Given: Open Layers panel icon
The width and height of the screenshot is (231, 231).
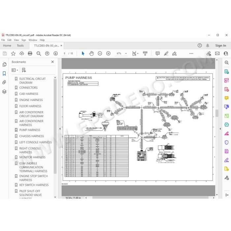Looking at the screenshot, I should point(4,91).
